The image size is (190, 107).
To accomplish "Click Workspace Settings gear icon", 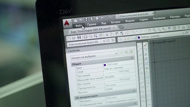I will (108, 41).
